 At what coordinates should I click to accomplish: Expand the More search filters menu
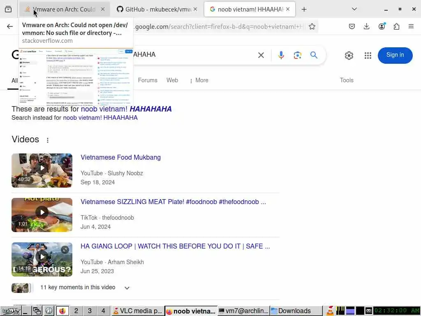point(199,80)
